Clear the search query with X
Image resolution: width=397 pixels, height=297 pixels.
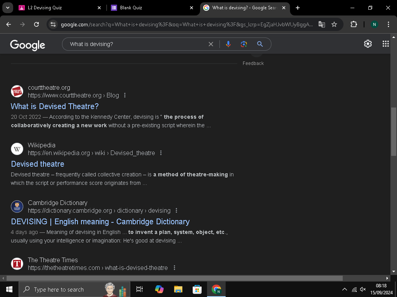[211, 44]
